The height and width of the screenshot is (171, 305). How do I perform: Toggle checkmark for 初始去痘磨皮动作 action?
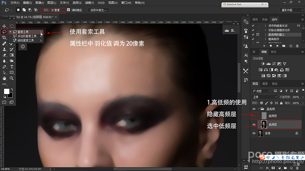point(253,30)
